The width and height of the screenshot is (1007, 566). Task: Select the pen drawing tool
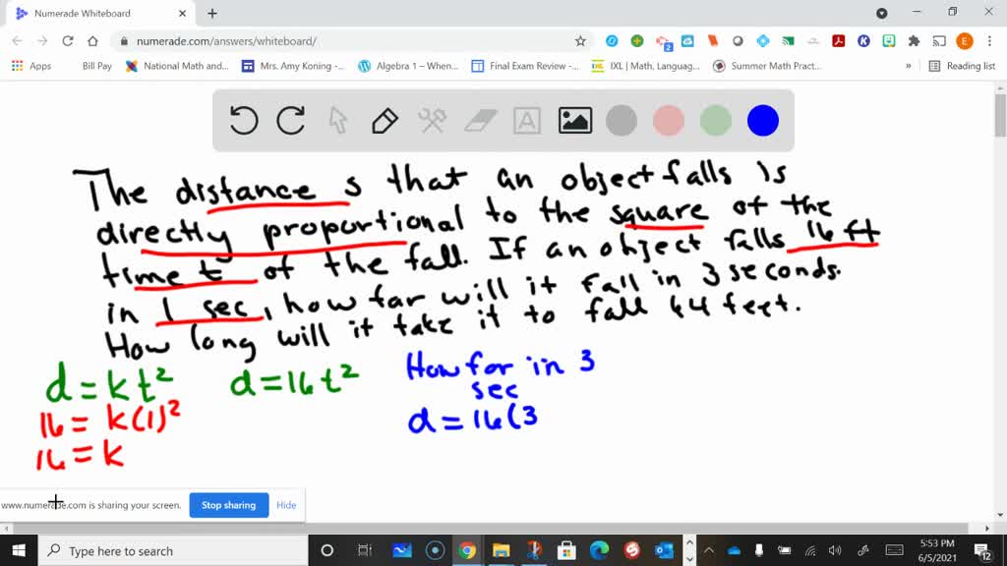pos(385,121)
